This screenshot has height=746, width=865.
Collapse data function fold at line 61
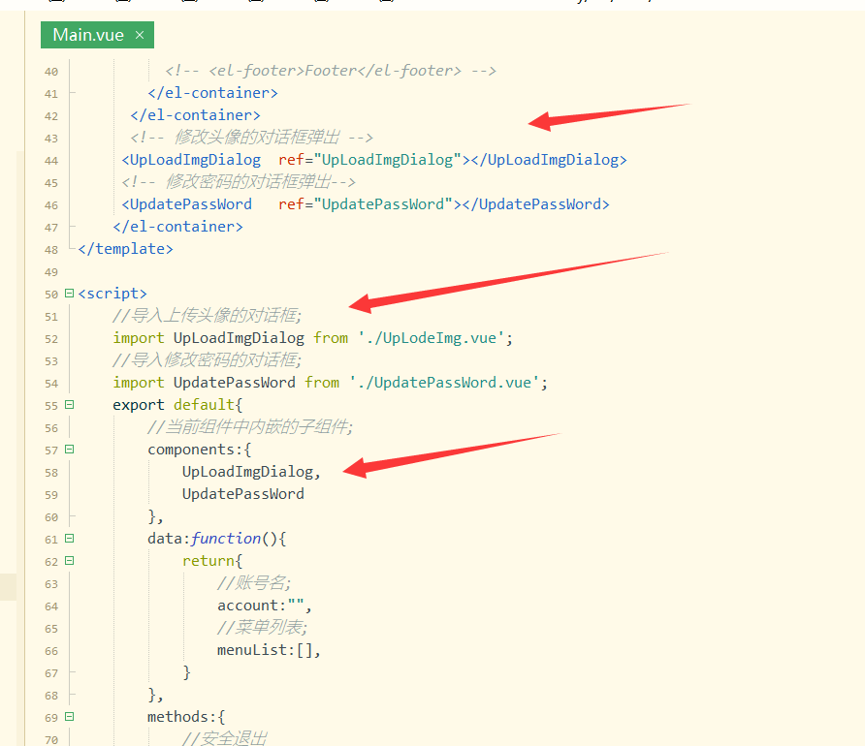(69, 539)
